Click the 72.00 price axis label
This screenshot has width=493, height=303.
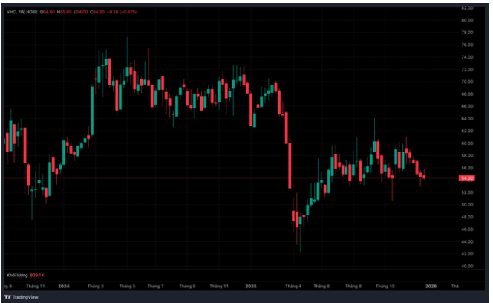click(467, 69)
